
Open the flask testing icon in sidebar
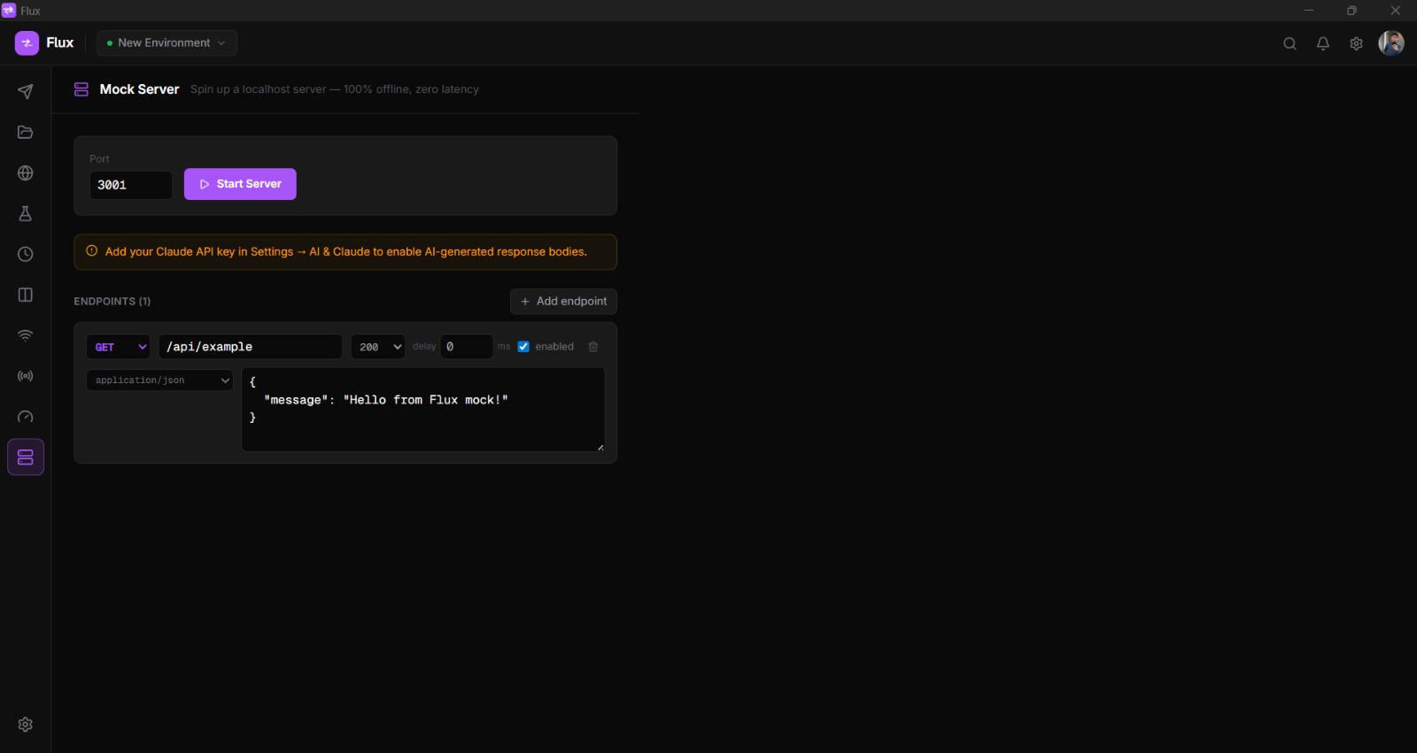[x=26, y=214]
